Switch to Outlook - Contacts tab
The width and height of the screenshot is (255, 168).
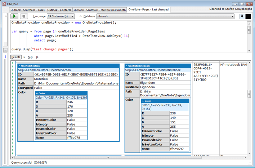click(59, 10)
